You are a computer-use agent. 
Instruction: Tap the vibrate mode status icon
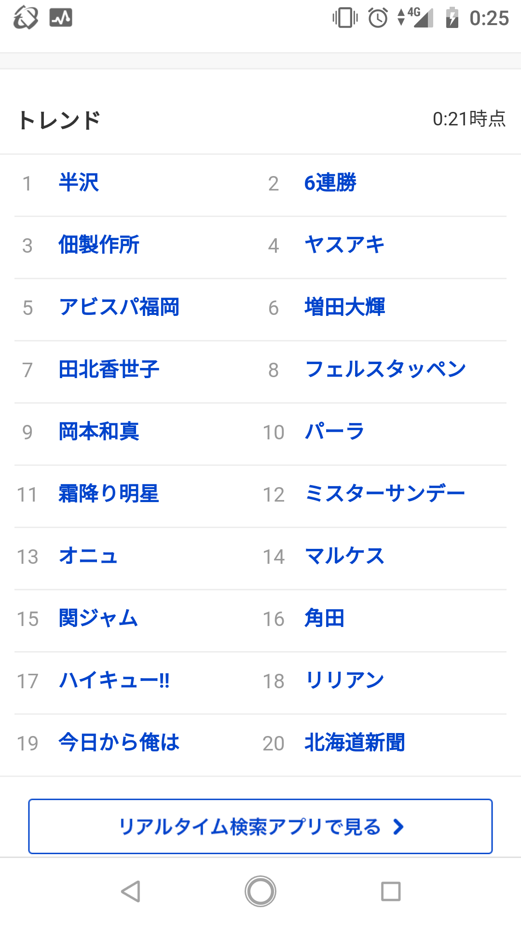coord(345,18)
